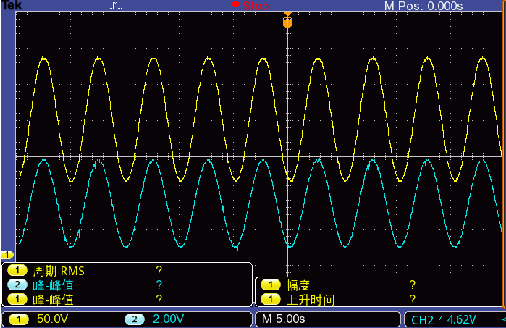This screenshot has width=506, height=328.
Task: Click the cyan channel 2 badge beside 峰-峰值
Action: [16, 285]
